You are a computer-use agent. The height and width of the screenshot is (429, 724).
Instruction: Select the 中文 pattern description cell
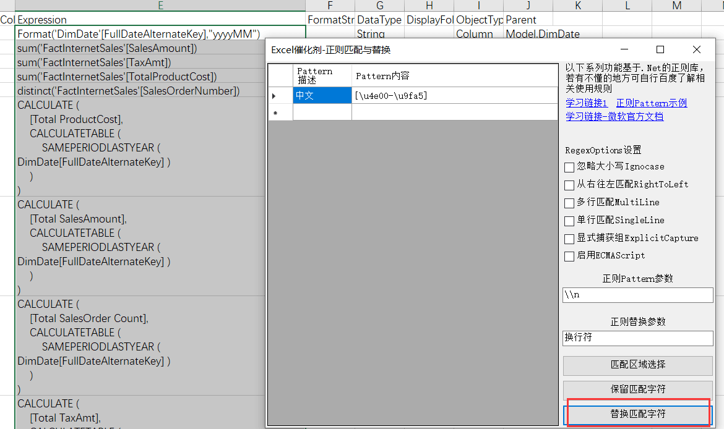point(322,95)
